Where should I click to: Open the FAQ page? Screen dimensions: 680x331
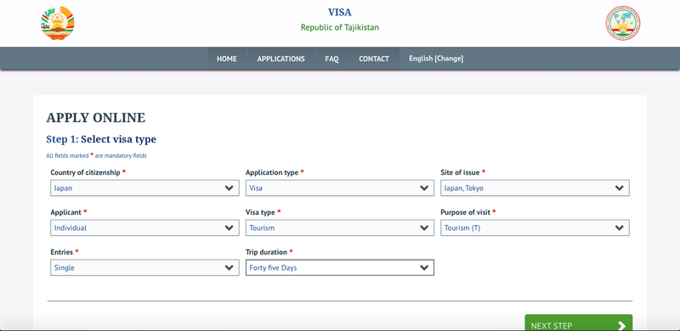point(331,59)
